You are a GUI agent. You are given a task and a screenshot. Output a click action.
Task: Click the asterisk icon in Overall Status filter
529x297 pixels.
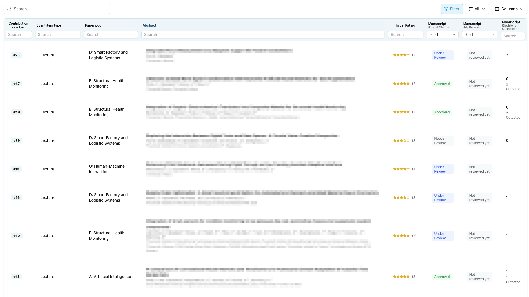431,35
